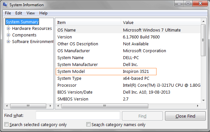Select the Version row item
Viewport: 210px width, 132px height.
coord(128,37)
